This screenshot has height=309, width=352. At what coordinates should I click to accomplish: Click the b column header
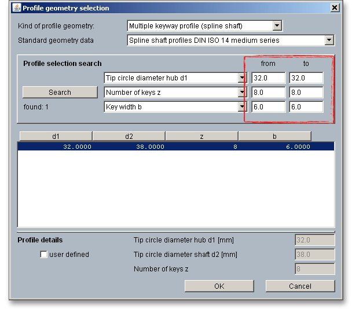(x=274, y=137)
